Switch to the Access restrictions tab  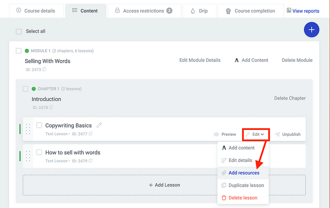pos(143,11)
